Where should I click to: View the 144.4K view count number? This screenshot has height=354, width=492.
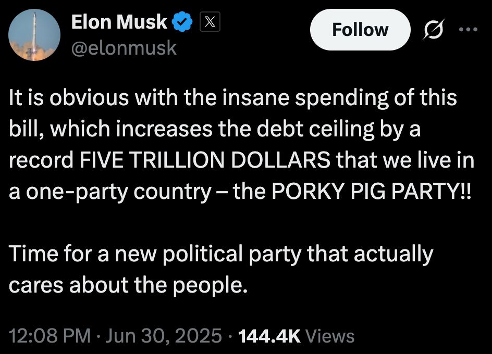(x=269, y=336)
